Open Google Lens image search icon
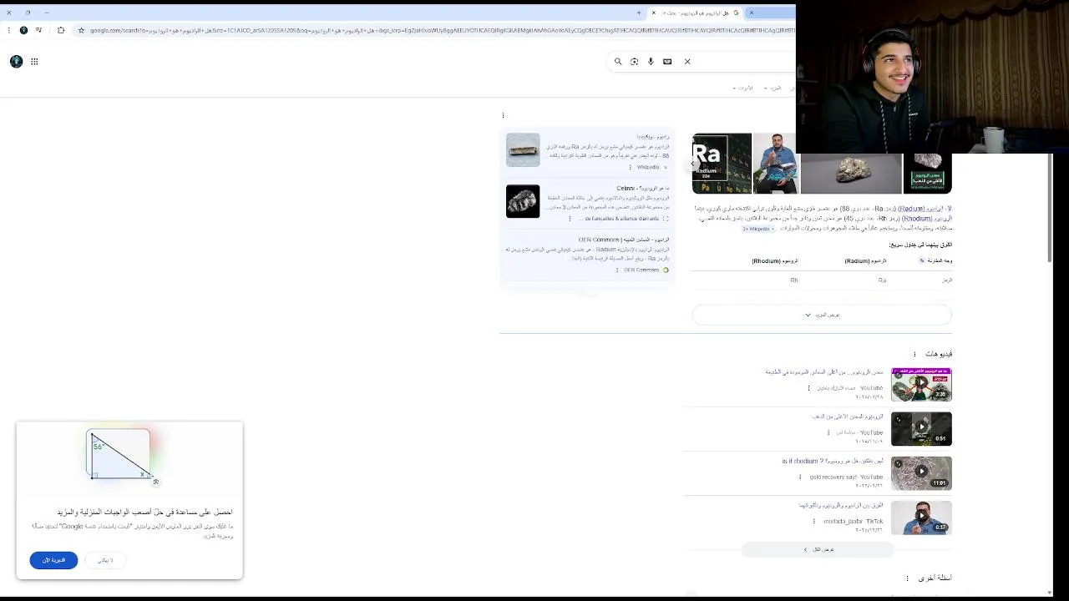Screen dimensions: 1069x601 click(x=634, y=61)
